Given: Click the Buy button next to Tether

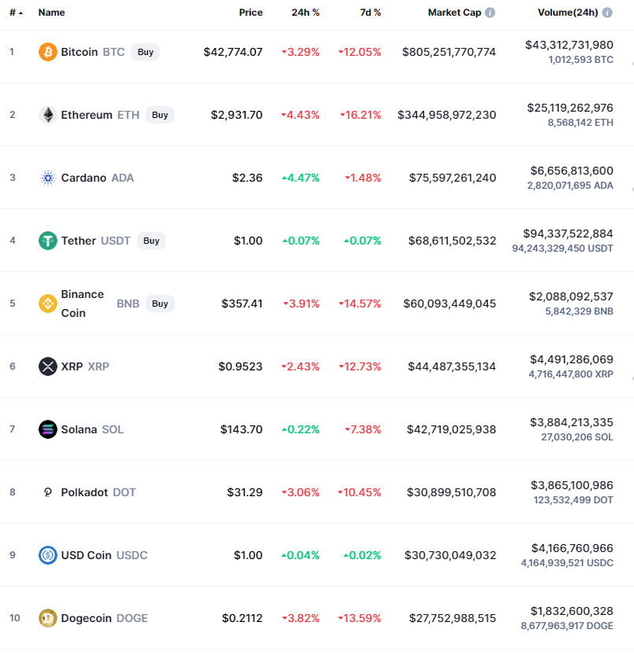Looking at the screenshot, I should (x=151, y=241).
